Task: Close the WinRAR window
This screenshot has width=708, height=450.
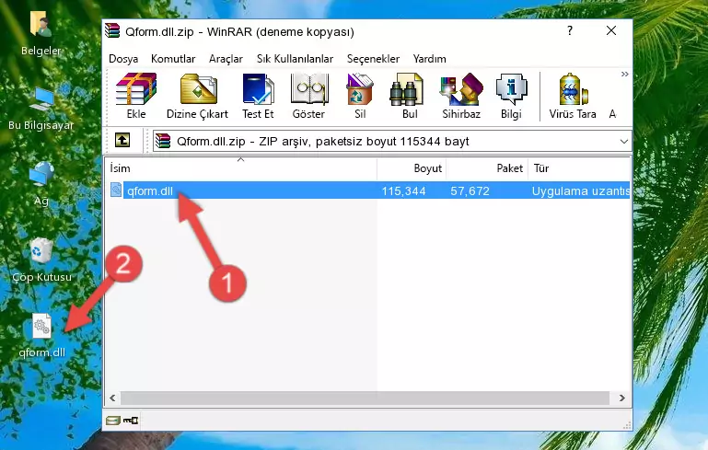Action: [x=611, y=30]
